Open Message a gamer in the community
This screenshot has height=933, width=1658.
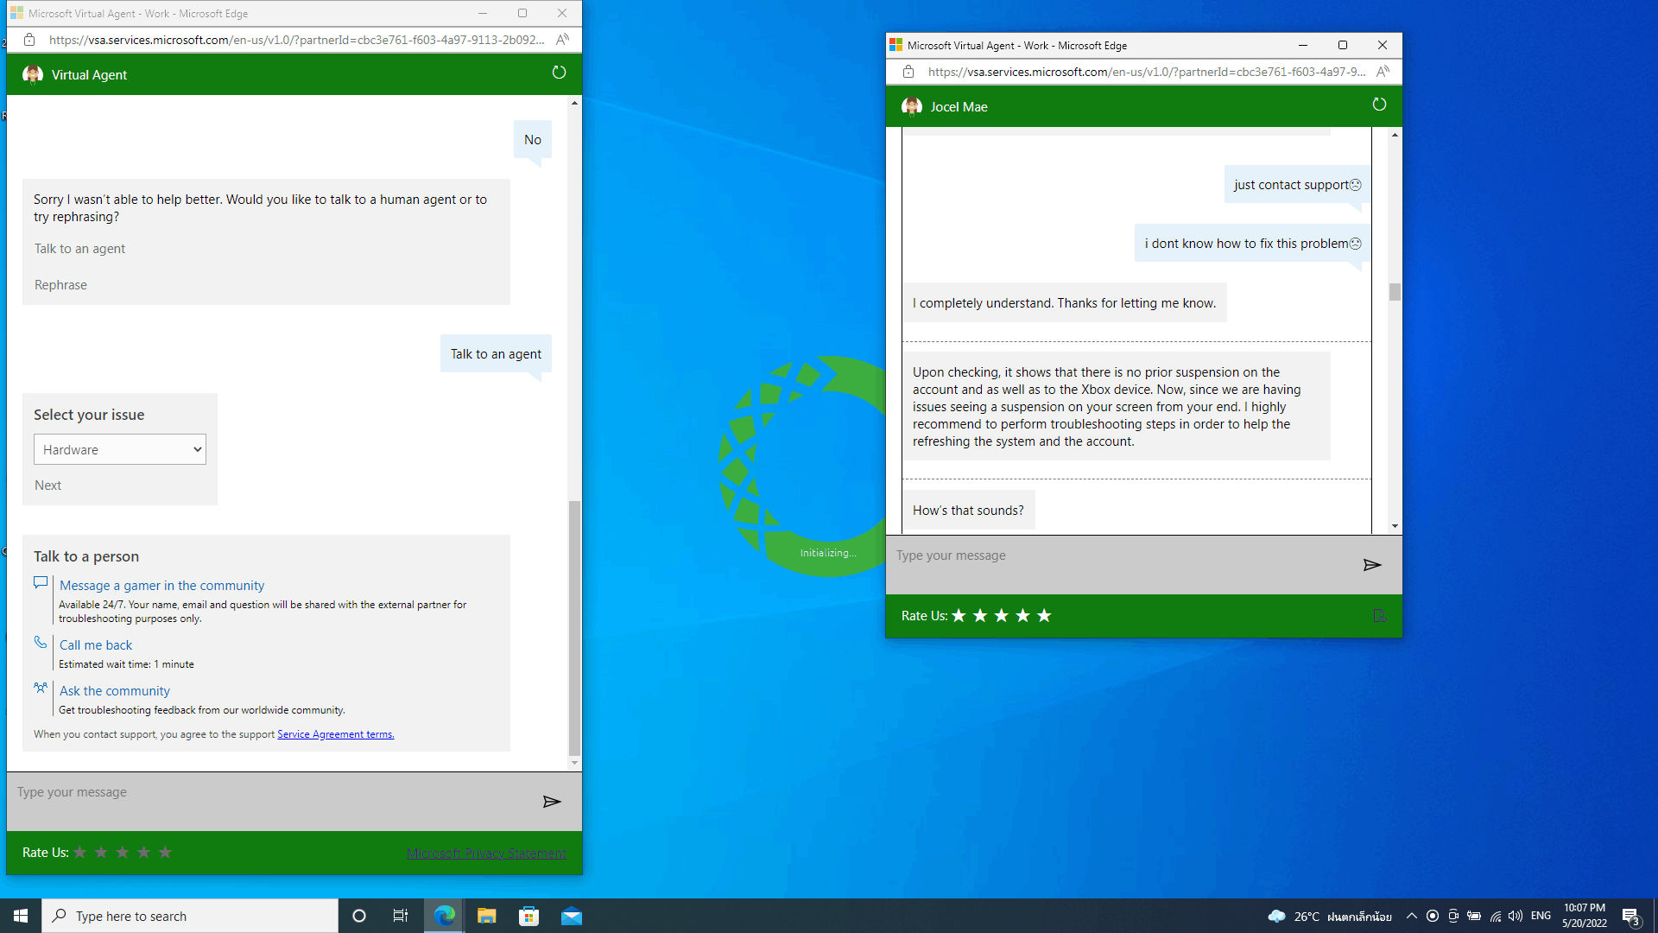click(161, 586)
